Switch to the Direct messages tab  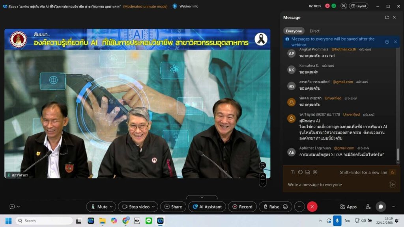[314, 31]
